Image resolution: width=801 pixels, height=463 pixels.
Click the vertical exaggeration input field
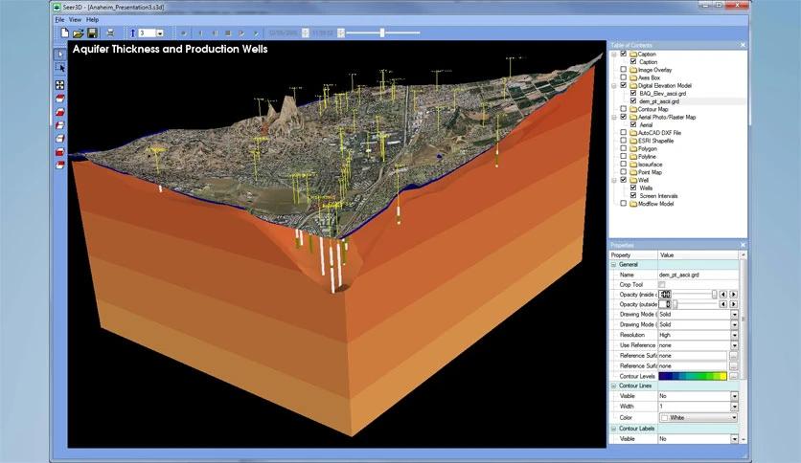[149, 33]
